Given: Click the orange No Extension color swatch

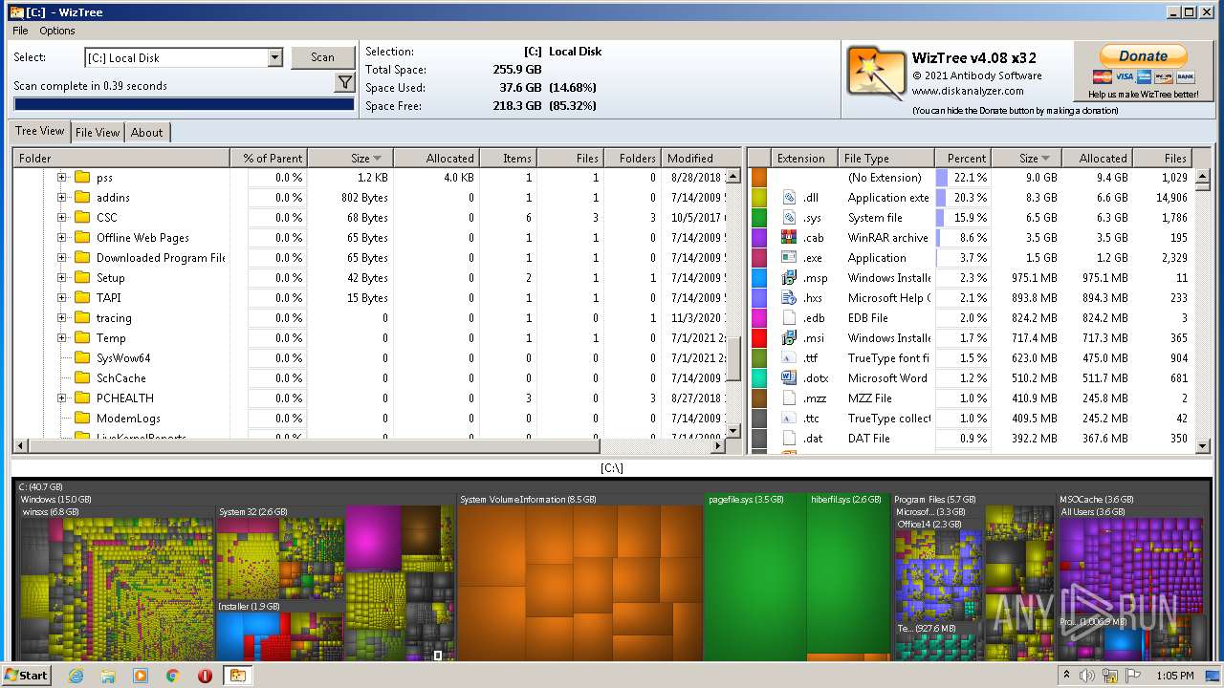Looking at the screenshot, I should point(759,177).
